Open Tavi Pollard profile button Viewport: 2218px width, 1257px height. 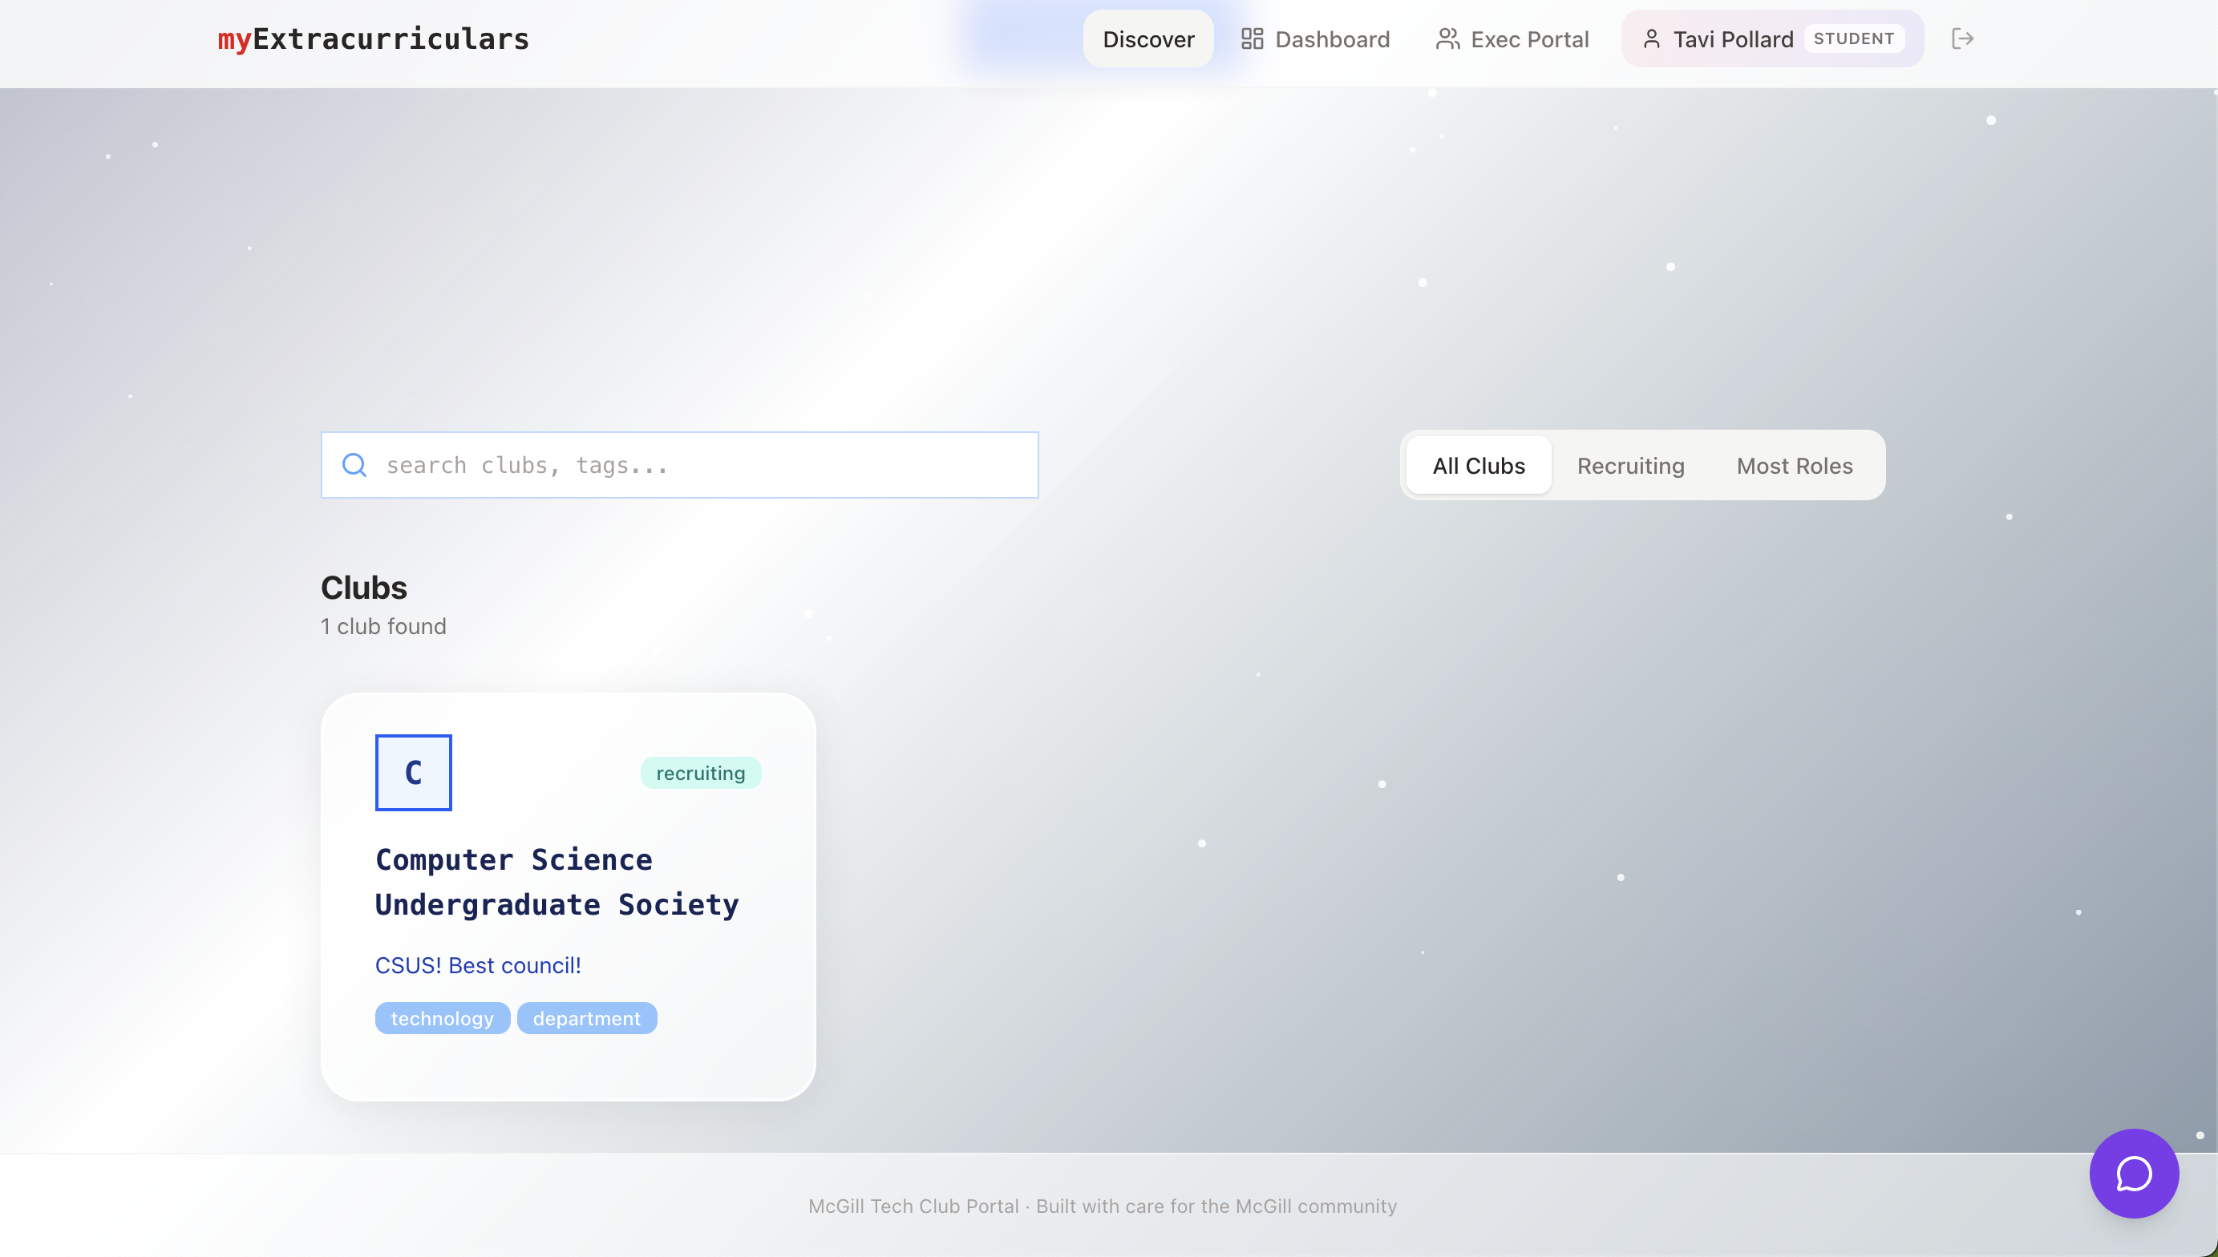pos(1732,38)
